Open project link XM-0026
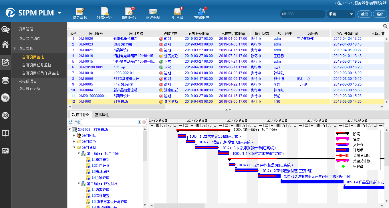Image resolution: width=389 pixels, height=208 pixels. click(86, 39)
